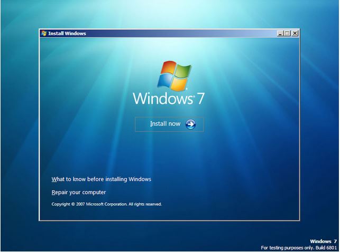Viewport: 340px width, 252px height.
Task: Close the Install Windows dialog
Action: tap(295, 33)
